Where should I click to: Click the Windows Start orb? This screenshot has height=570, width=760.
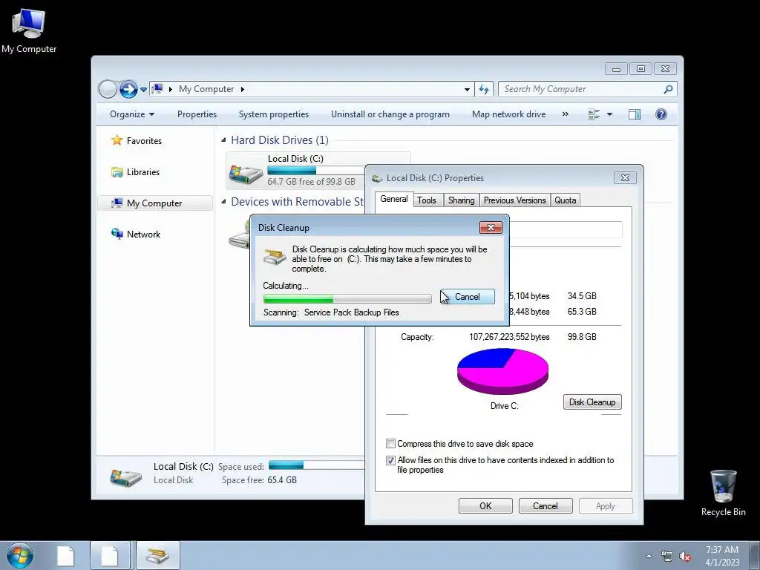point(20,555)
